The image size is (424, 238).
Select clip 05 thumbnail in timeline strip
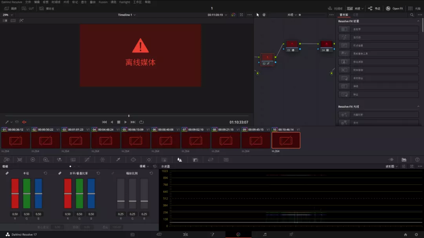click(x=136, y=140)
